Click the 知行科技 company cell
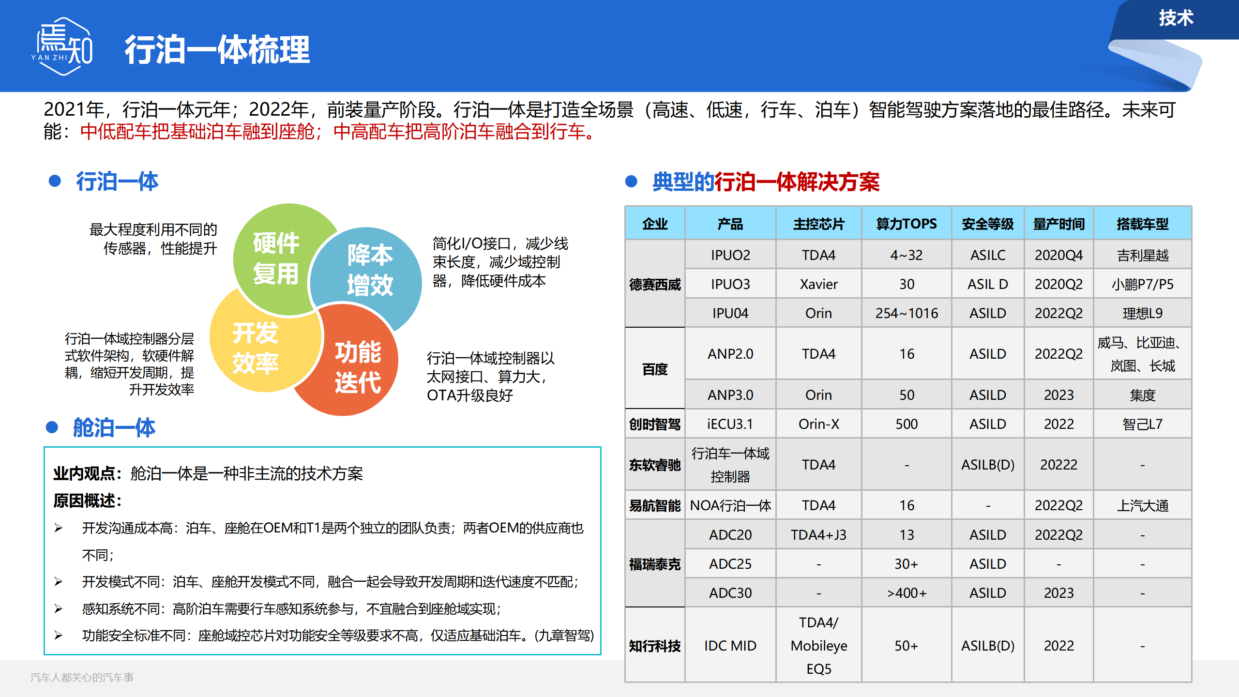 coord(655,646)
